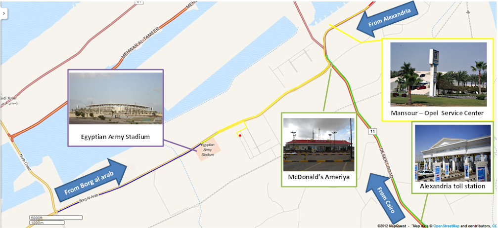Click the Mansour Opel Service Center photo
Viewport: 498px width, 228px height.
[438, 74]
